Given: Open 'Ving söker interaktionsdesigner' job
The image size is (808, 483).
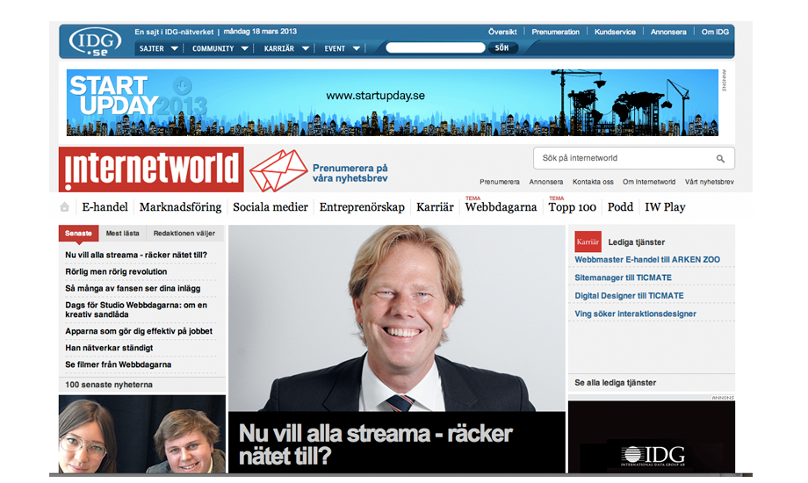Looking at the screenshot, I should (635, 314).
